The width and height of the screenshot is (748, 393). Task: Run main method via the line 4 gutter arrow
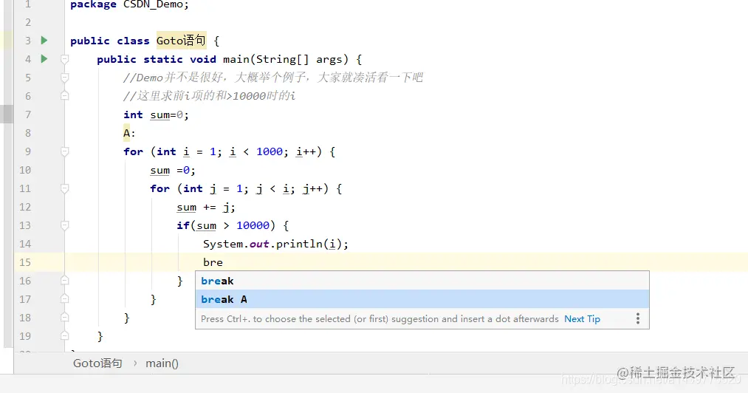click(44, 59)
